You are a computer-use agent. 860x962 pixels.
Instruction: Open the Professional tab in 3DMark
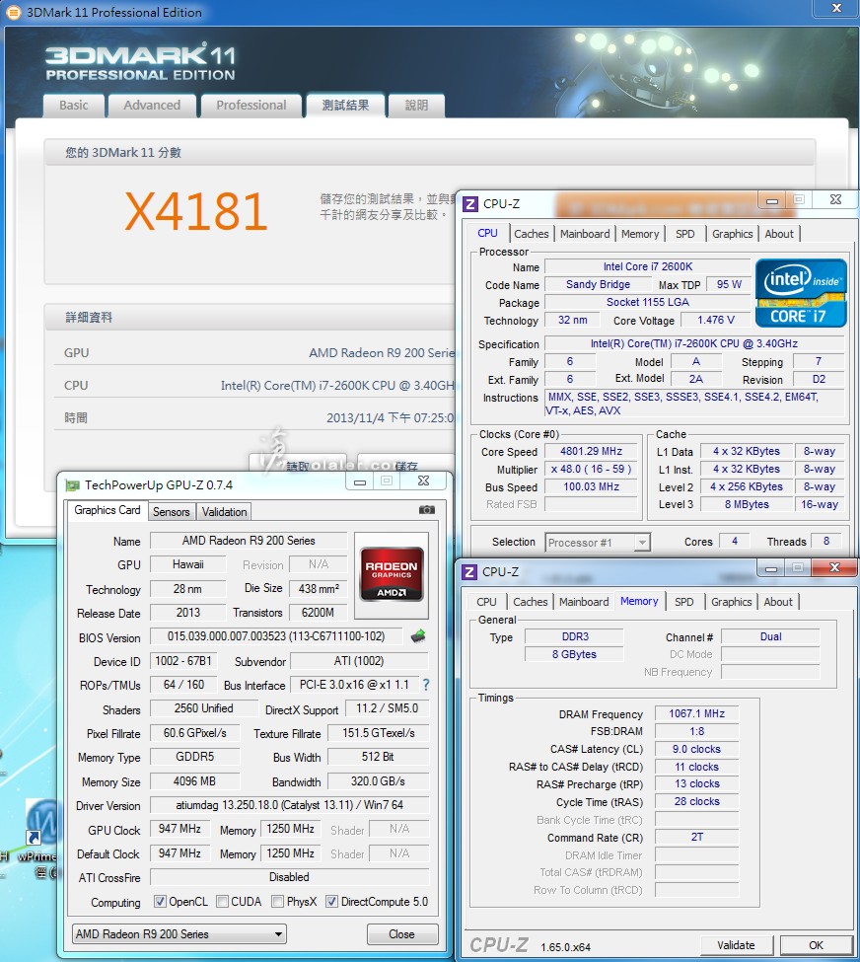pos(251,106)
